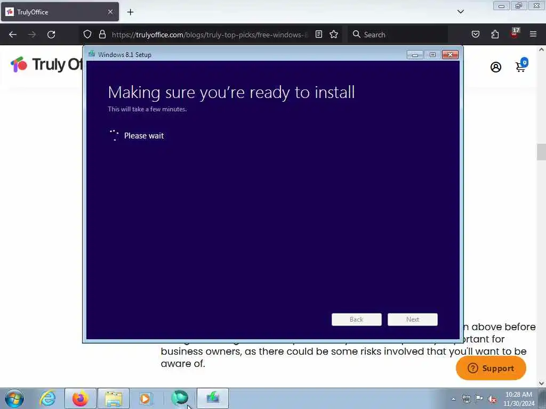
Task: Toggle reader view icon in address bar
Action: point(319,34)
